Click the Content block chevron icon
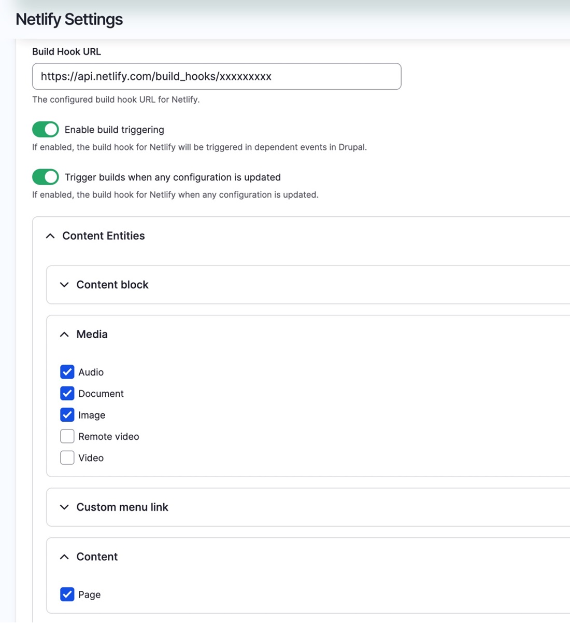The image size is (570, 624). pyautogui.click(x=64, y=284)
